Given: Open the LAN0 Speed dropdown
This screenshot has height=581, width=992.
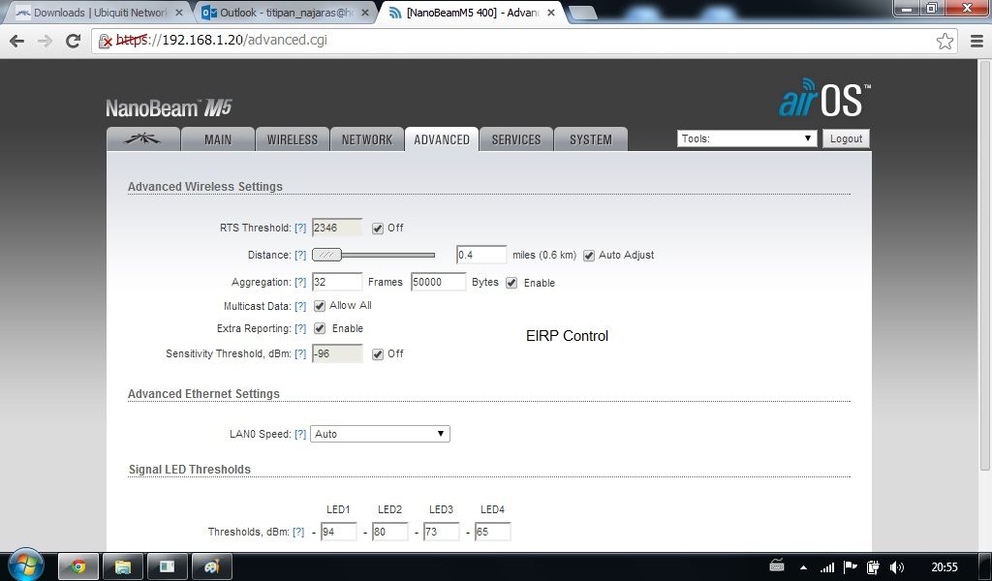Looking at the screenshot, I should tap(380, 434).
